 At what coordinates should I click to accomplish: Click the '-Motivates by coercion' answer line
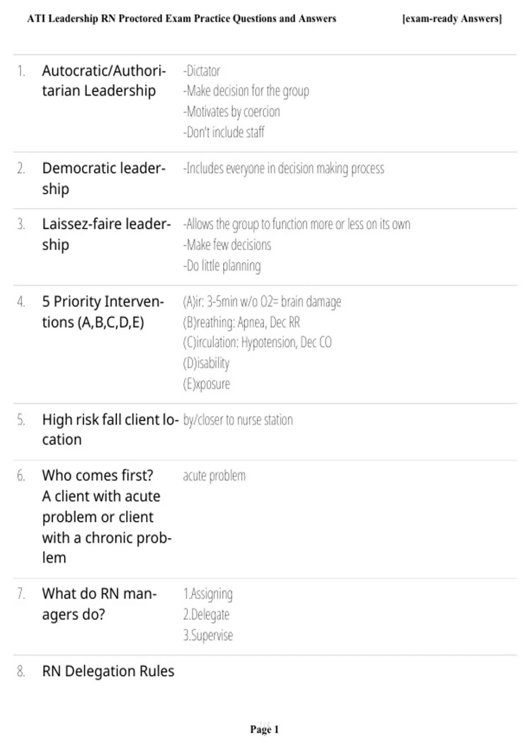tap(231, 112)
